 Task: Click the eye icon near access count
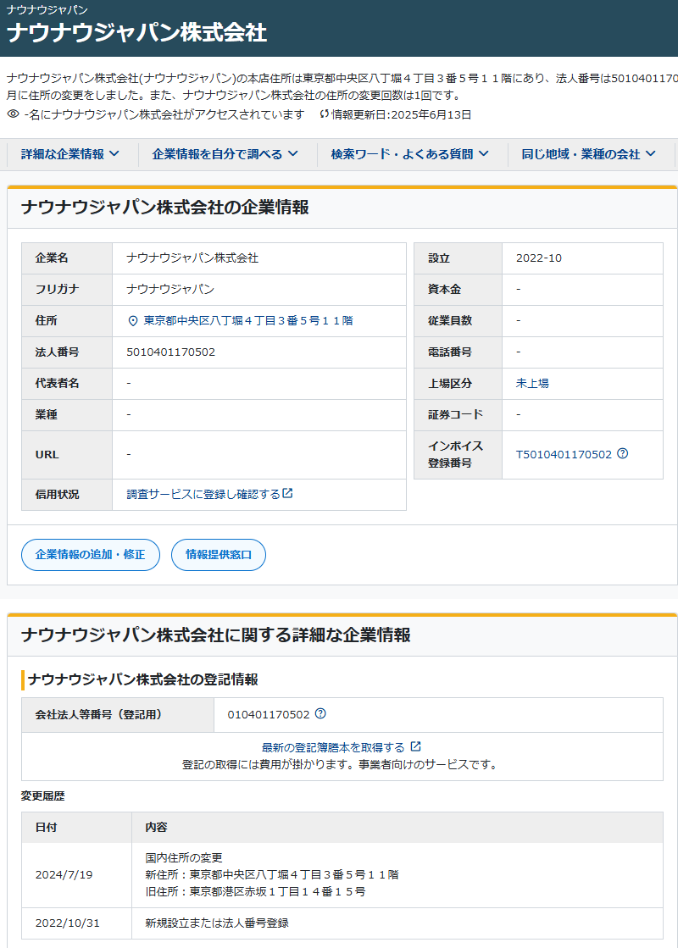[x=13, y=114]
